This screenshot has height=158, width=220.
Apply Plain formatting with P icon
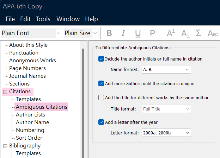[x=152, y=33]
